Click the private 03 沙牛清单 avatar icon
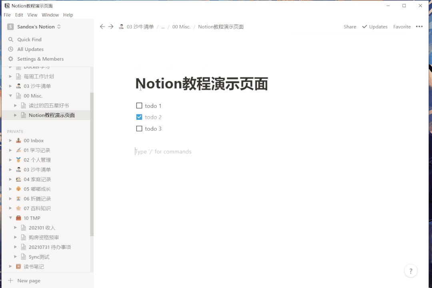 tap(18, 169)
